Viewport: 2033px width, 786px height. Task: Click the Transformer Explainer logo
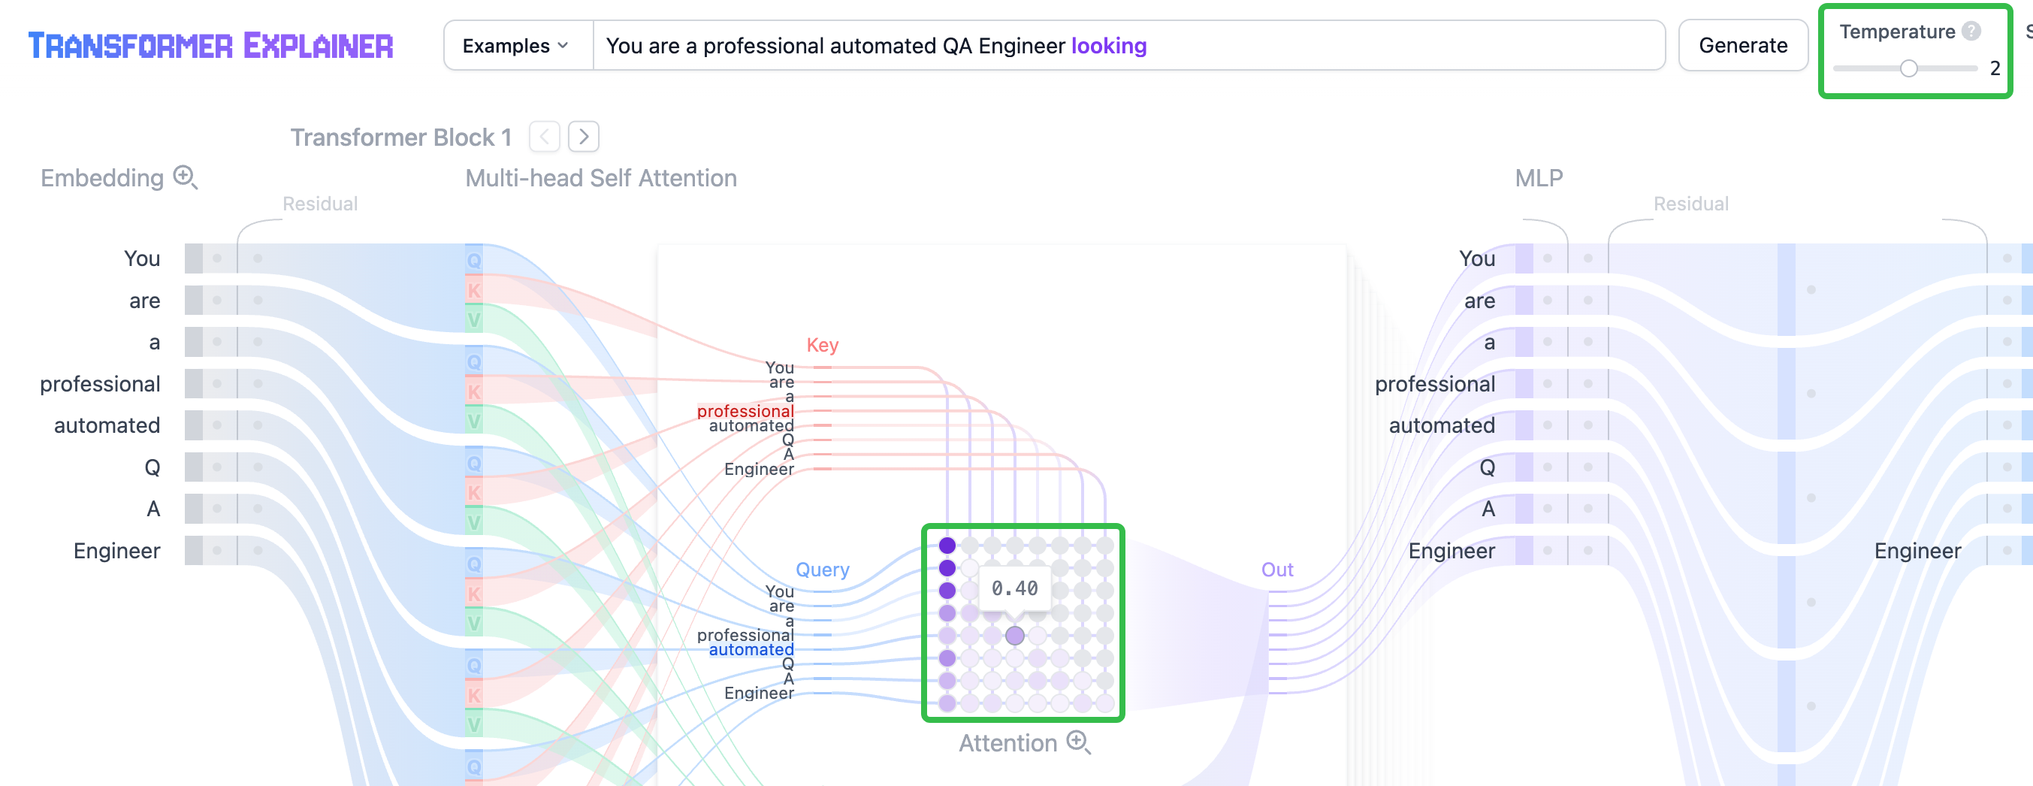pyautogui.click(x=210, y=46)
